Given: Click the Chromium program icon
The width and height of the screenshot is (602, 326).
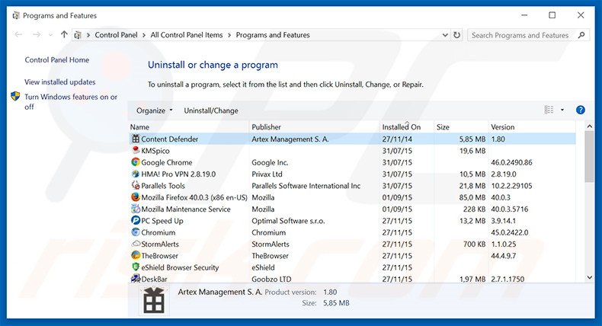Looking at the screenshot, I should 136,232.
